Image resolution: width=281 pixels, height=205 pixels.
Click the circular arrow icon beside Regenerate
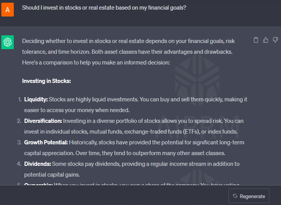235,196
